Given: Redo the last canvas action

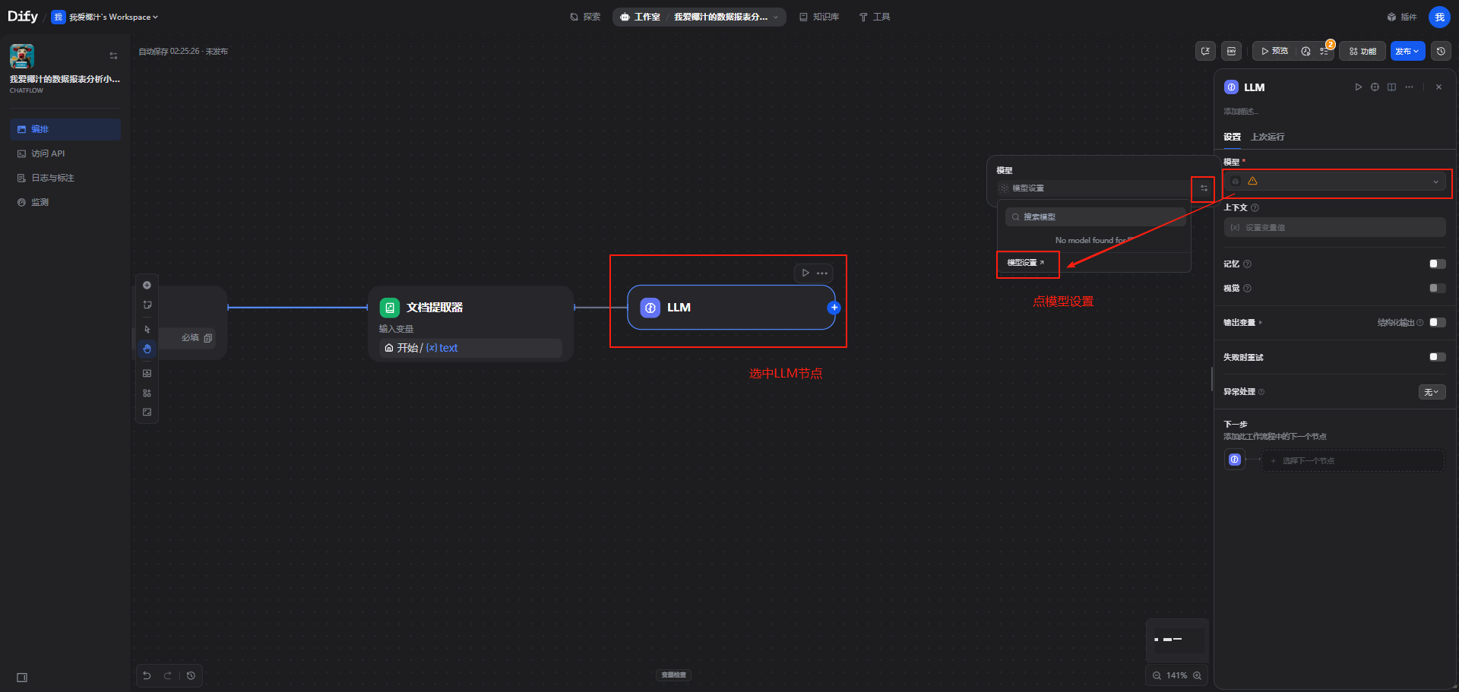Looking at the screenshot, I should (x=167, y=675).
